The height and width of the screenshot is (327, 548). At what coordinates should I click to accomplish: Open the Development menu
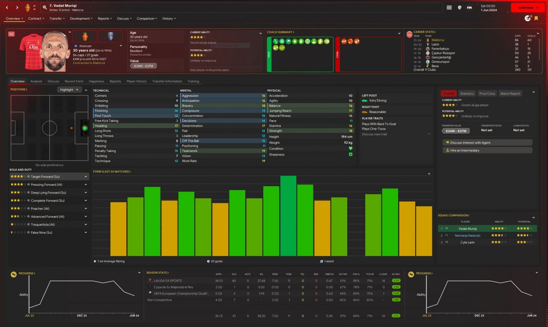click(81, 18)
